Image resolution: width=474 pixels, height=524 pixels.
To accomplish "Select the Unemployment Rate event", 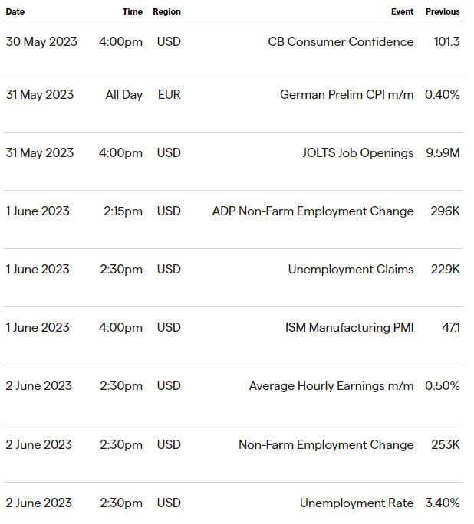I will 357,503.
